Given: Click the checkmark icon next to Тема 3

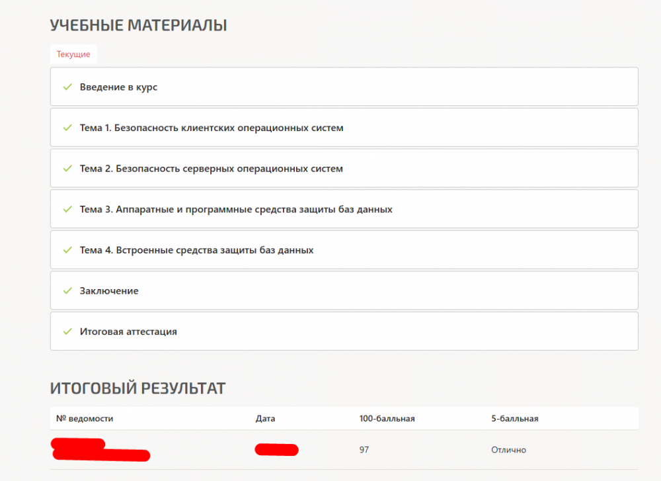Looking at the screenshot, I should [x=67, y=209].
